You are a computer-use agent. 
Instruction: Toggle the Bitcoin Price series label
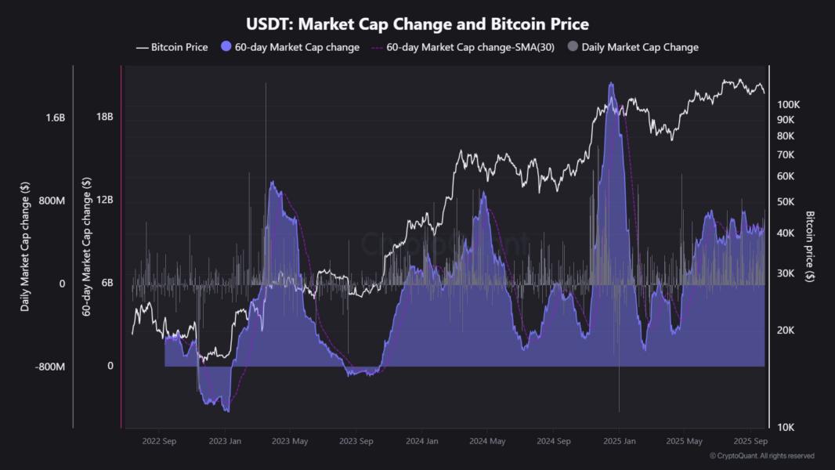point(179,47)
